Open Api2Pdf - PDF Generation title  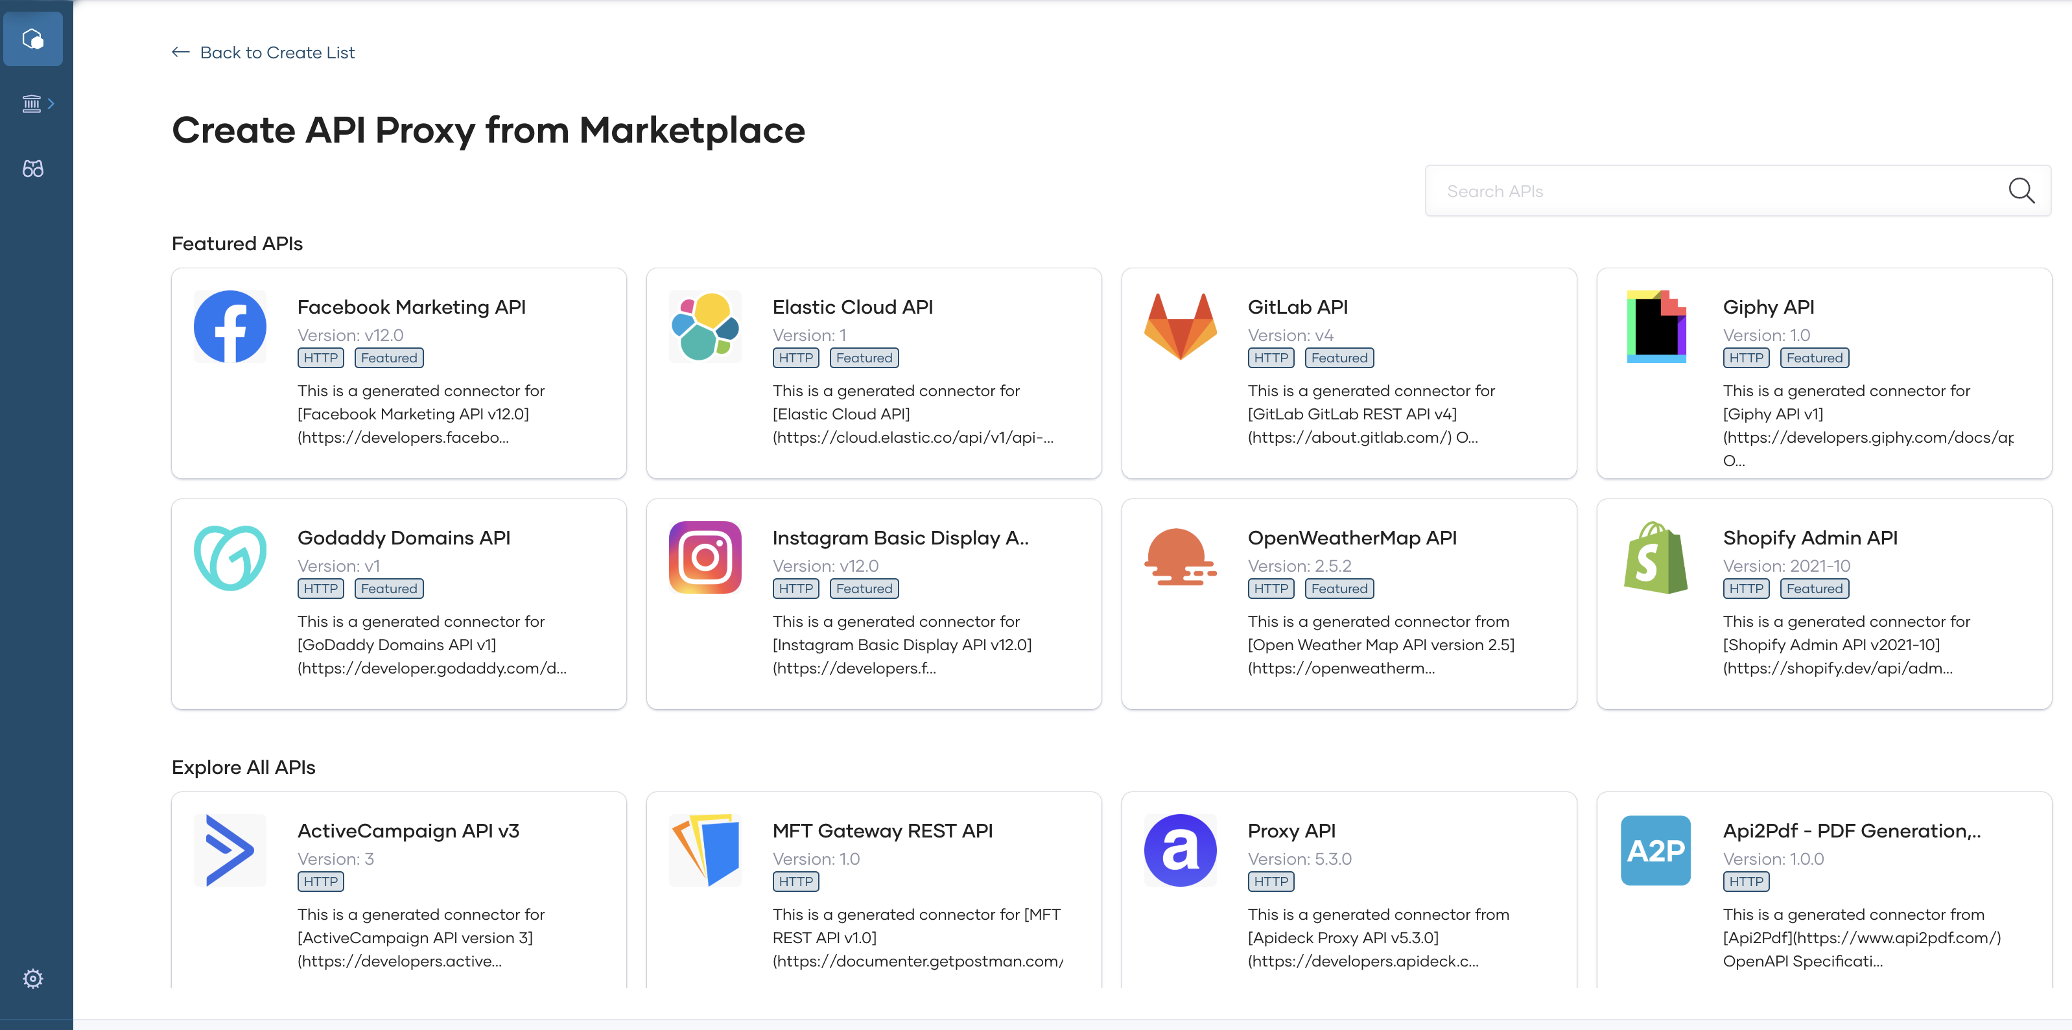click(x=1852, y=830)
